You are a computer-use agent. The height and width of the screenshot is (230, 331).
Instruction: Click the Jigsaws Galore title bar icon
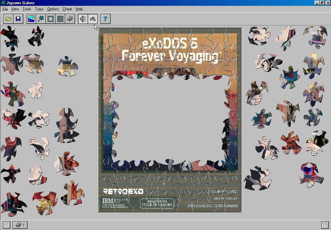3,3
